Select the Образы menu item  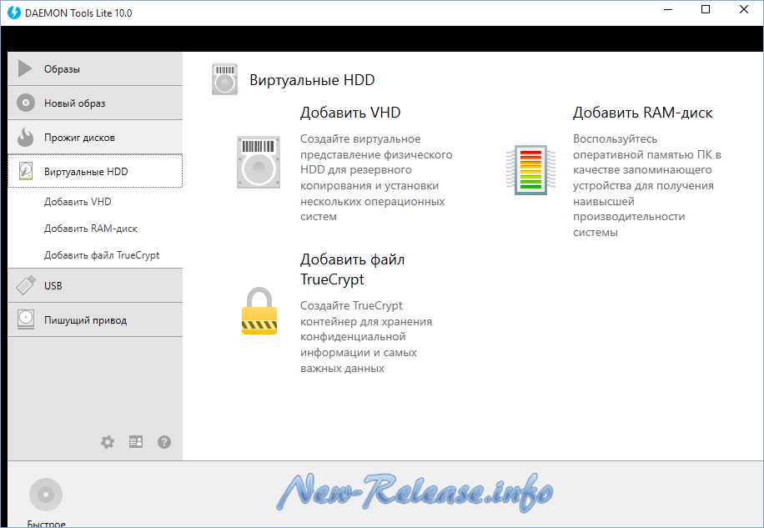pos(95,68)
